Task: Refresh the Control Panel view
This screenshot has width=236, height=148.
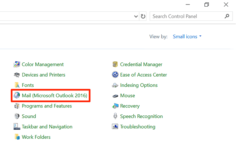Action: [x=143, y=16]
